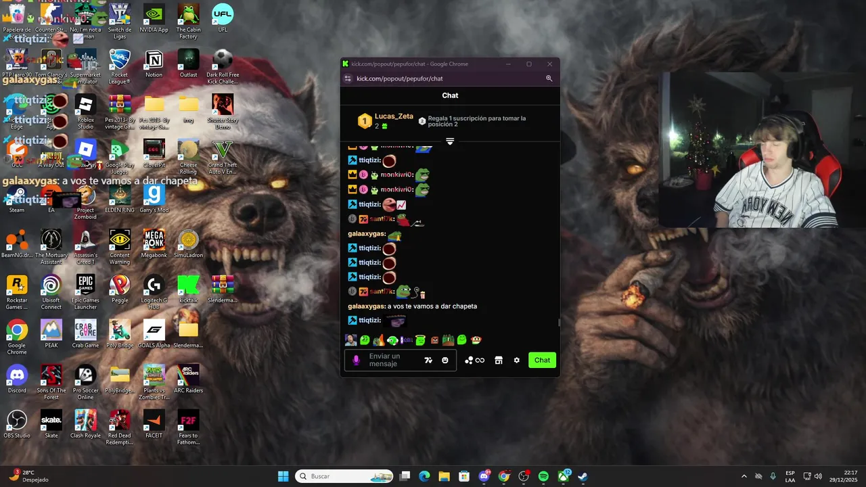Open site info icon beside kick.com URL
The width and height of the screenshot is (866, 487).
click(348, 78)
